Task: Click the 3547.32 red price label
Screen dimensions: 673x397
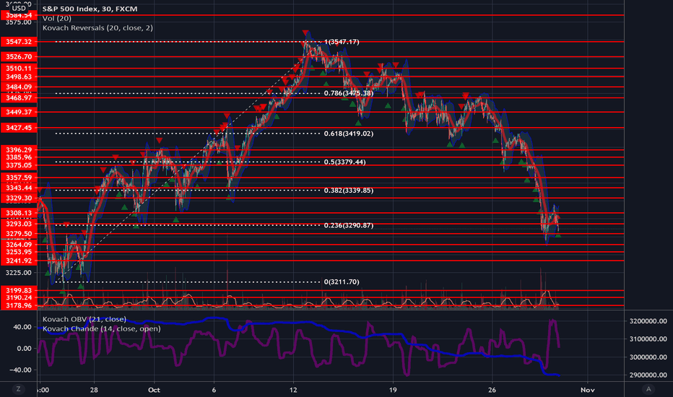Action: pyautogui.click(x=19, y=42)
